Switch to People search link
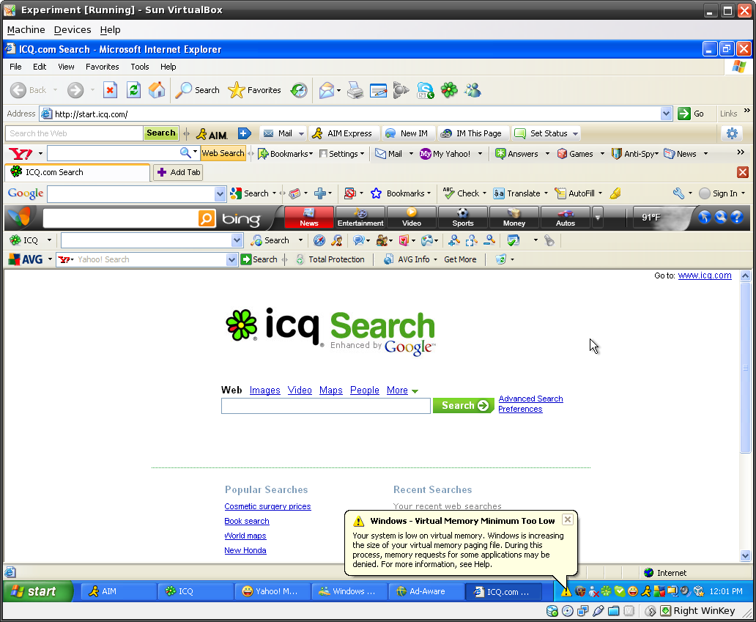Image resolution: width=756 pixels, height=622 pixels. [365, 390]
